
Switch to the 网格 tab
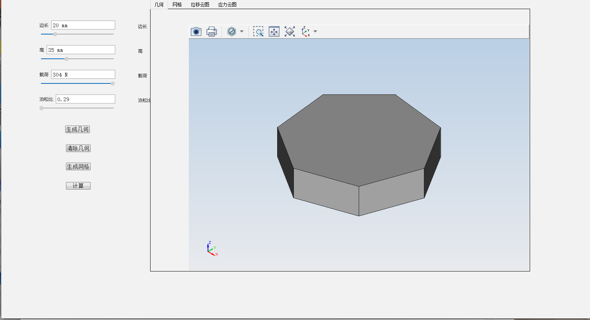tap(177, 5)
